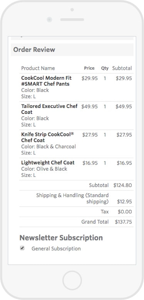Click the Product Name column header
Screen dimensions: 144x300
coord(38,68)
